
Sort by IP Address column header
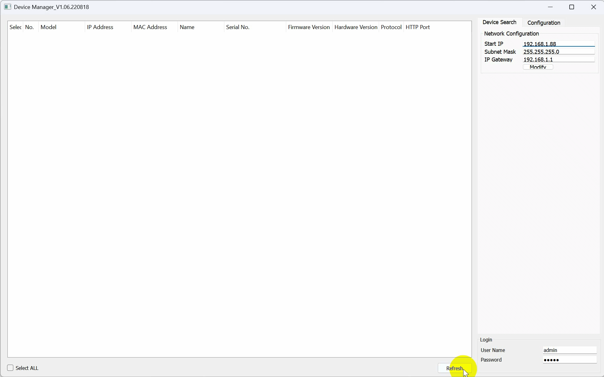100,27
